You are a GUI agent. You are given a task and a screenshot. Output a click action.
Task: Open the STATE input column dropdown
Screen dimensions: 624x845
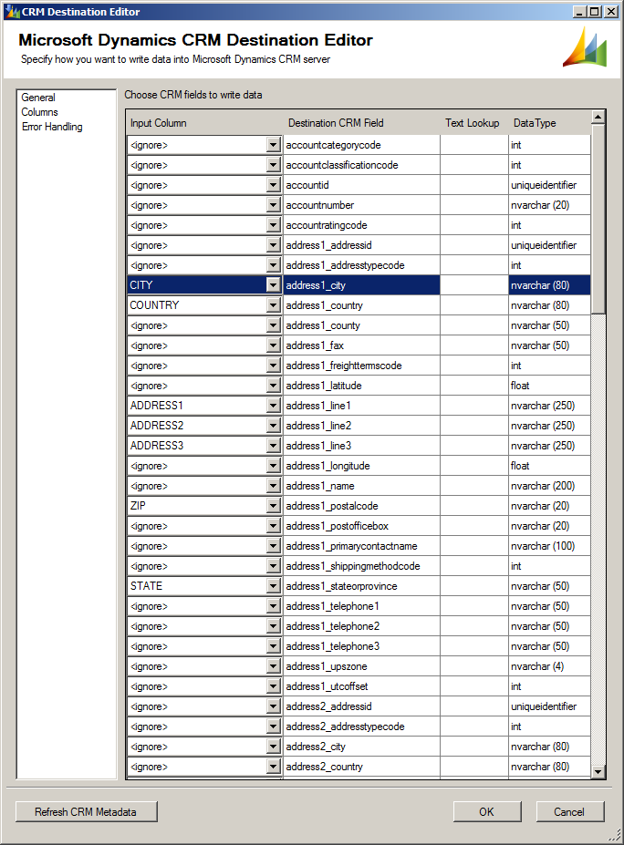tap(274, 586)
